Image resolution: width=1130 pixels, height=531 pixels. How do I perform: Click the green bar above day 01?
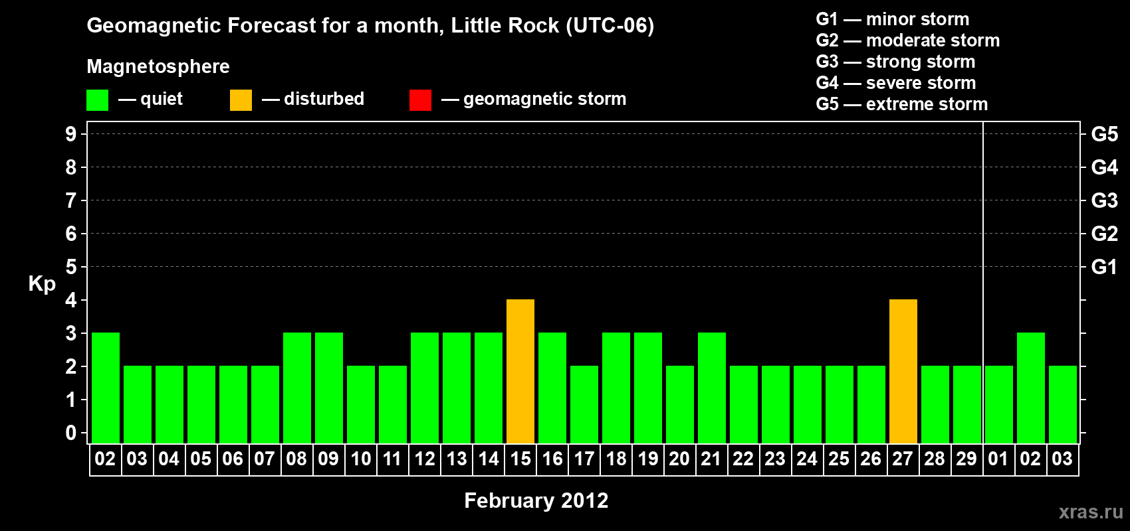point(999,404)
